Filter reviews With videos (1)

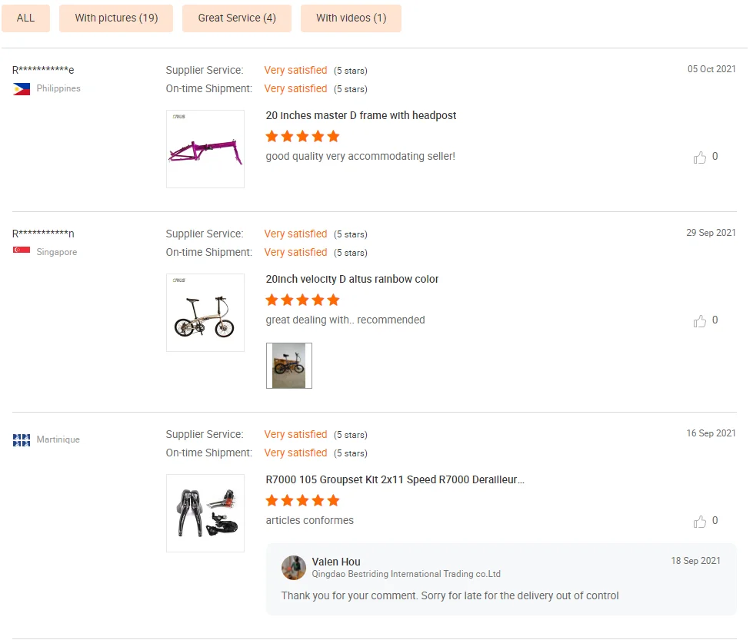tap(351, 18)
